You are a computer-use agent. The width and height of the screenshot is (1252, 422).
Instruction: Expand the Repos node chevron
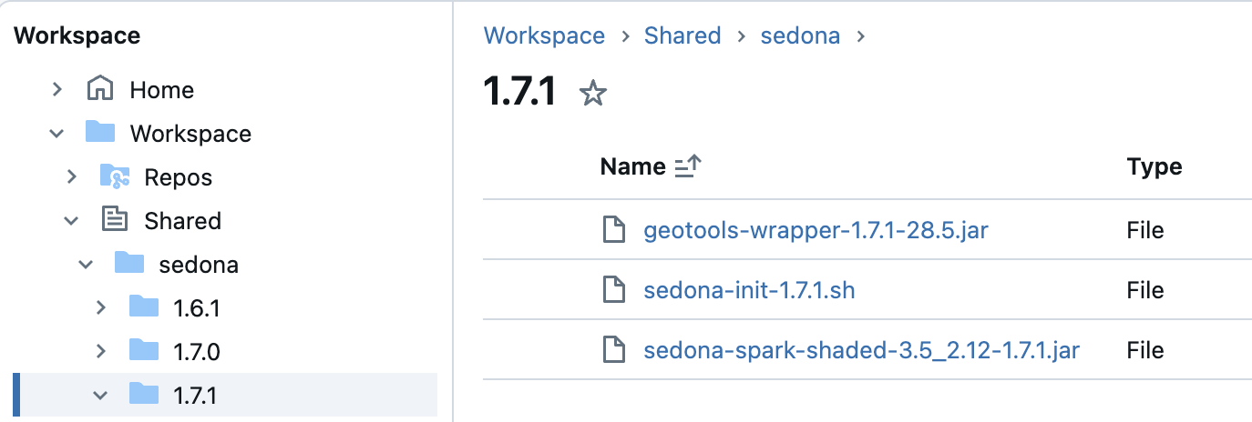[71, 176]
